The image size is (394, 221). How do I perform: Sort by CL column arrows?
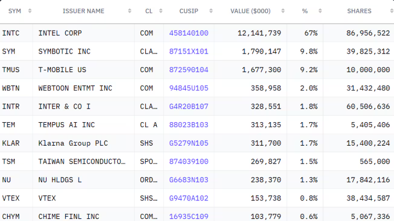tap(161, 11)
